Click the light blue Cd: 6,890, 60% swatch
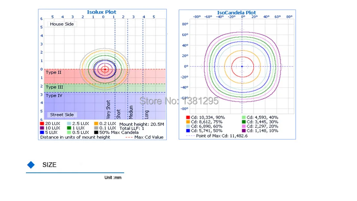Screen dimensions: 357x201 click(188, 126)
